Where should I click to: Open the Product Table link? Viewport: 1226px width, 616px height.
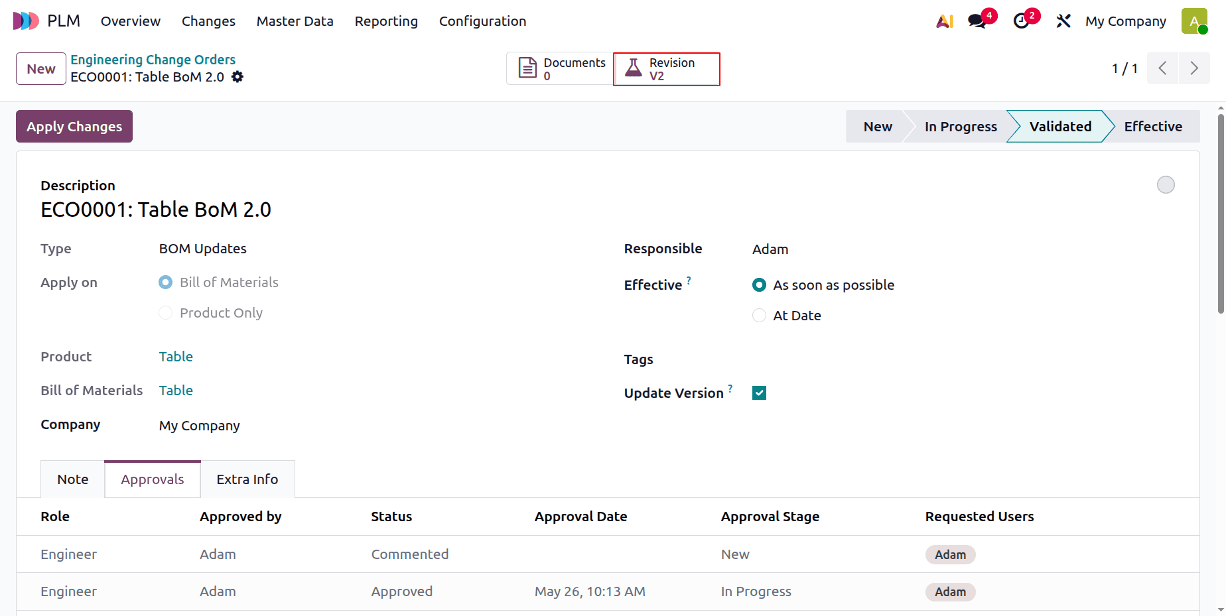(x=176, y=357)
